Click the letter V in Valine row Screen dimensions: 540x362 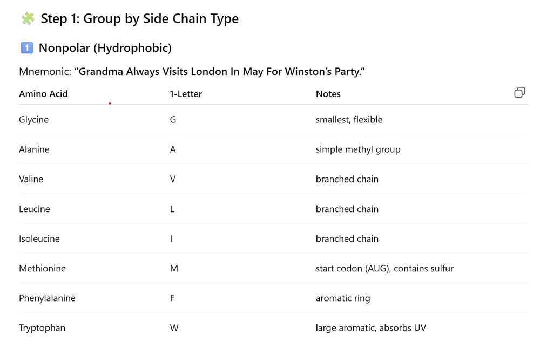click(173, 179)
